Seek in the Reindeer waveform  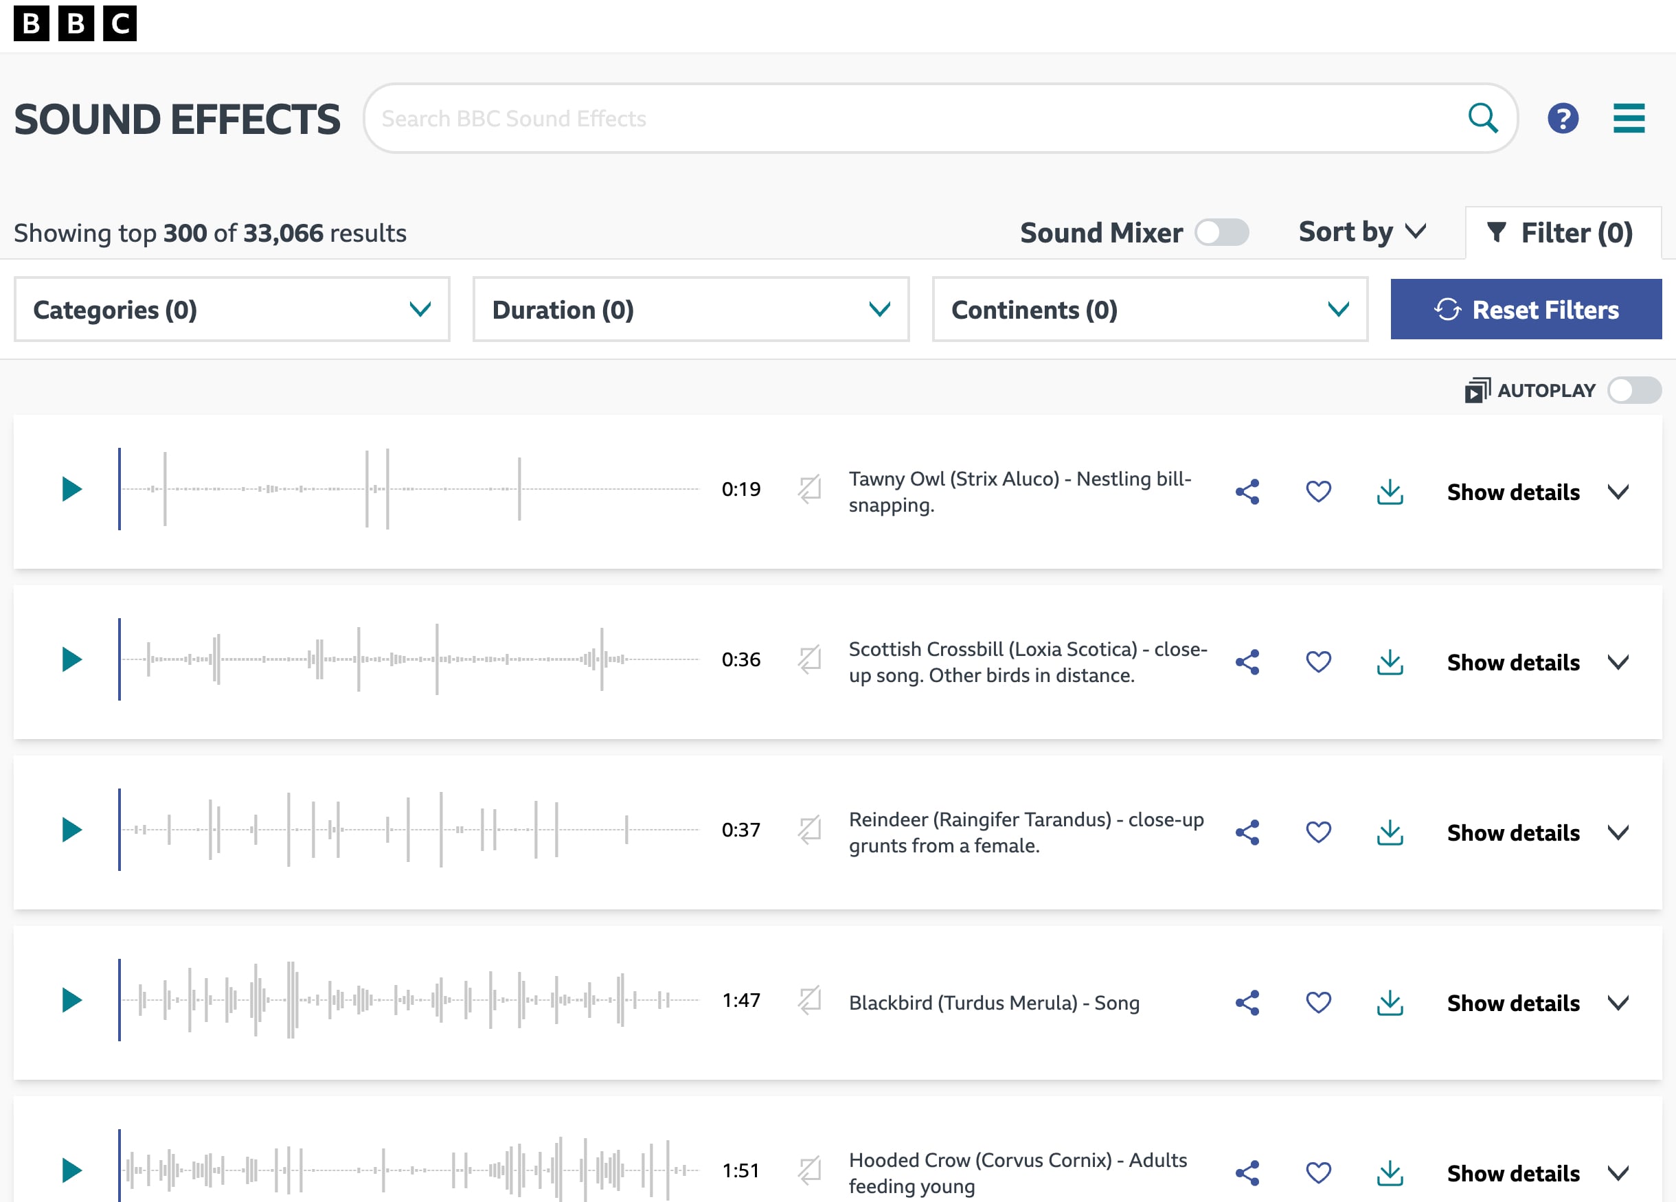pyautogui.click(x=409, y=830)
